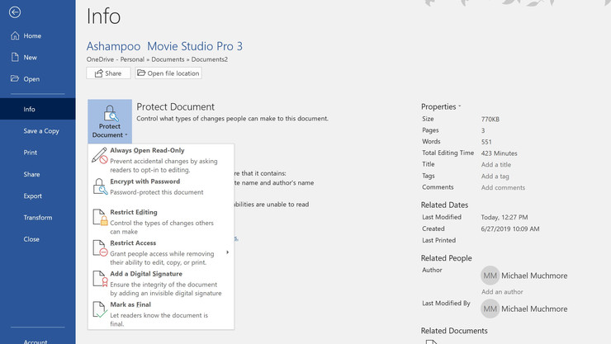The height and width of the screenshot is (344, 611).
Task: Click the Always Open Read-Only pencil icon
Action: pos(99,156)
